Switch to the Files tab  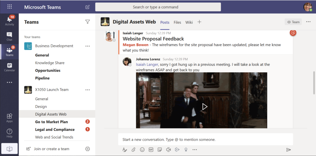tap(177, 23)
